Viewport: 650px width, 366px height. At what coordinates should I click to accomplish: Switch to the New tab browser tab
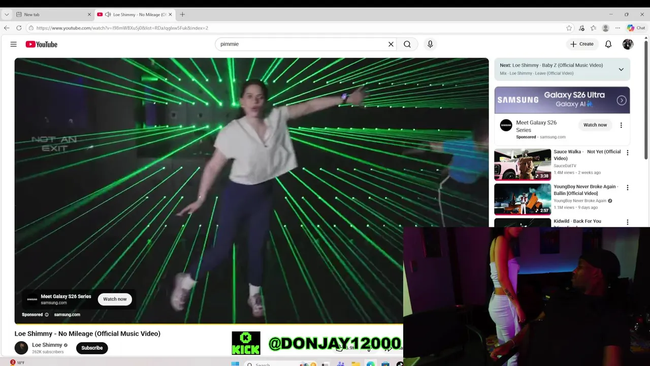click(x=53, y=15)
